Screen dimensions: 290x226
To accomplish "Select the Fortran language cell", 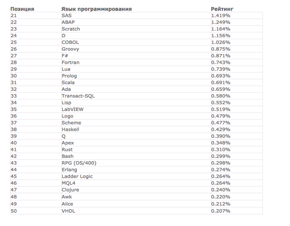I will [x=71, y=62].
